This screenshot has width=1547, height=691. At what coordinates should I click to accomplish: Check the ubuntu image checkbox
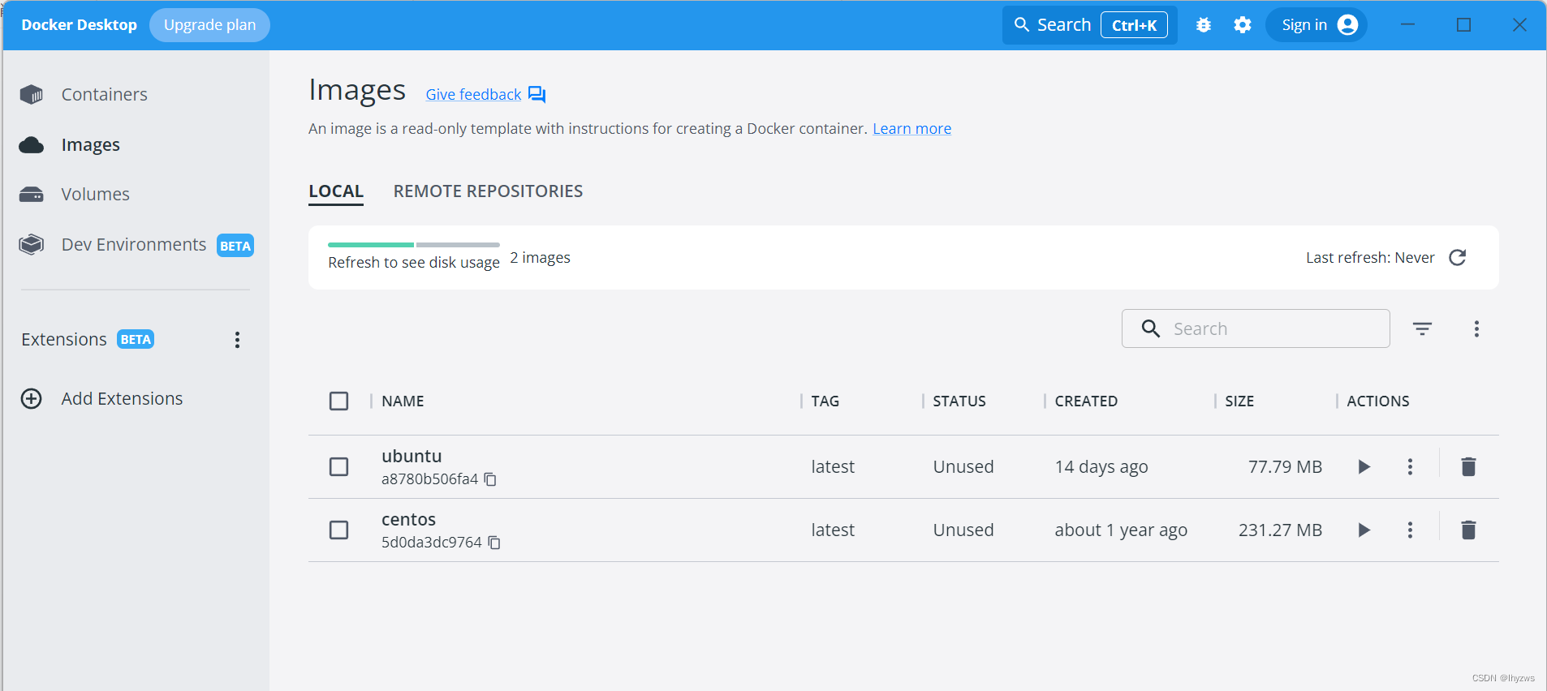[x=339, y=467]
